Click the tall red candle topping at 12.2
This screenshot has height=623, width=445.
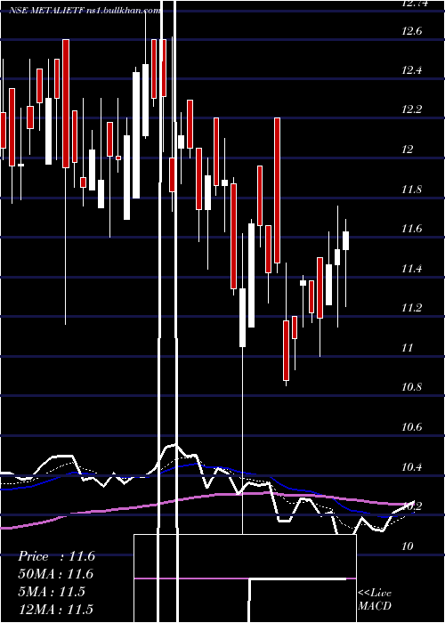[277, 190]
